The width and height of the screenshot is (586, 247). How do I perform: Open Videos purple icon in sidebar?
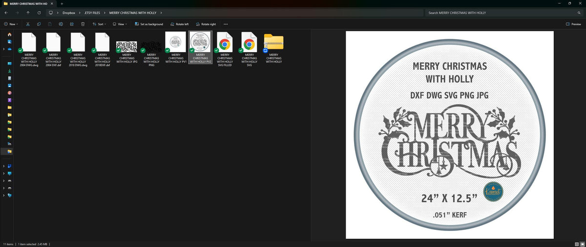pyautogui.click(x=9, y=100)
